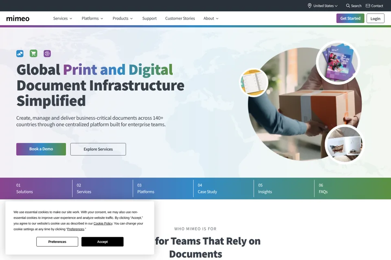Viewport: 391px width, 260px height.
Task: Jump to 03 Platforms section
Action: pyautogui.click(x=146, y=188)
